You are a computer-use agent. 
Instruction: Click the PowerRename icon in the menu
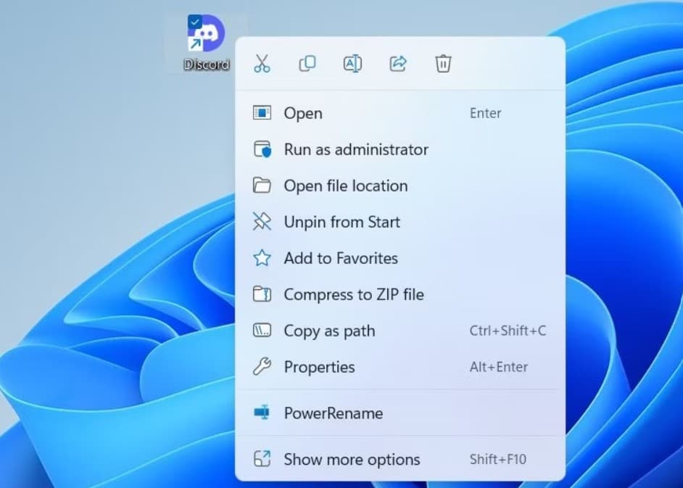click(x=262, y=413)
